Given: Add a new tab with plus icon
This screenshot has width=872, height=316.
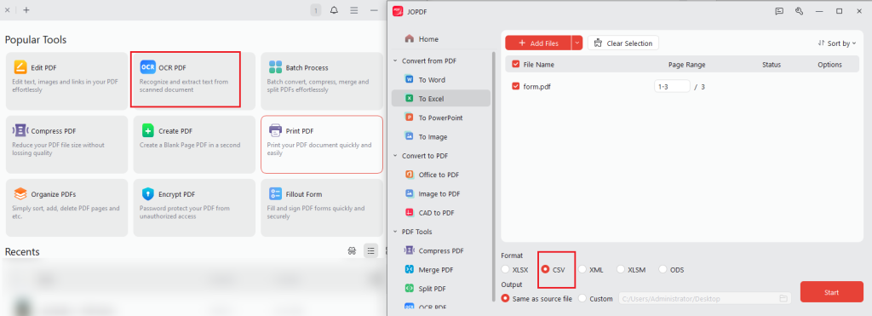Looking at the screenshot, I should point(26,10).
